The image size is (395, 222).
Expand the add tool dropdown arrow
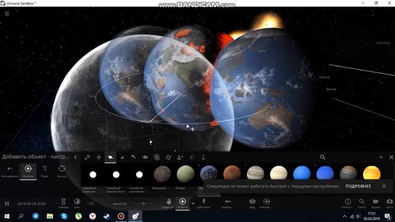click(193, 203)
